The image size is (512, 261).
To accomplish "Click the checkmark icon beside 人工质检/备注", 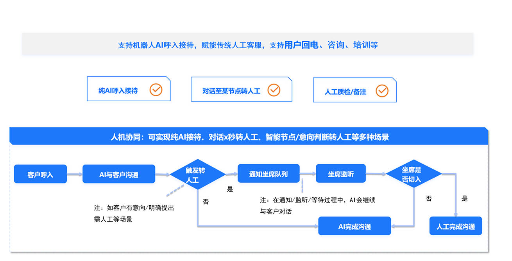I will tap(382, 91).
